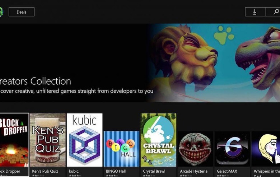This screenshot has height=177, width=280.
Task: Click the Crystal Brawl title label
Action: click(x=154, y=171)
